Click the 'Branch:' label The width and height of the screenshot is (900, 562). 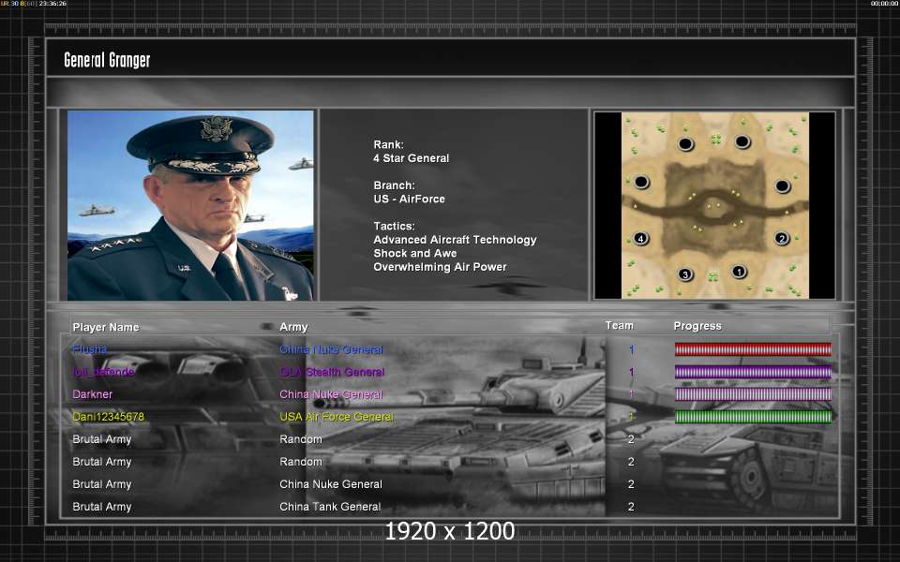click(394, 185)
